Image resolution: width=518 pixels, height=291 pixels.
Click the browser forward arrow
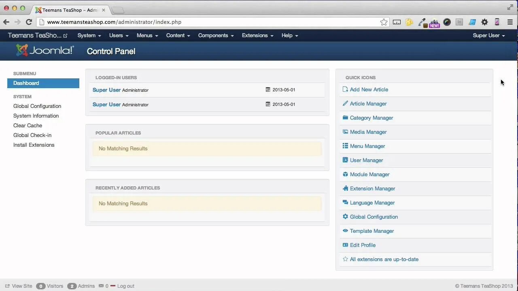click(x=17, y=22)
